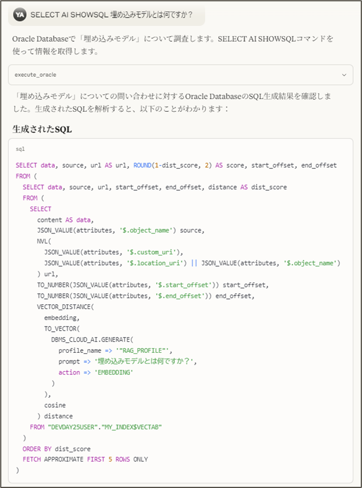The image size is (362, 488).
Task: Click the sql language label of code block
Action: point(20,149)
